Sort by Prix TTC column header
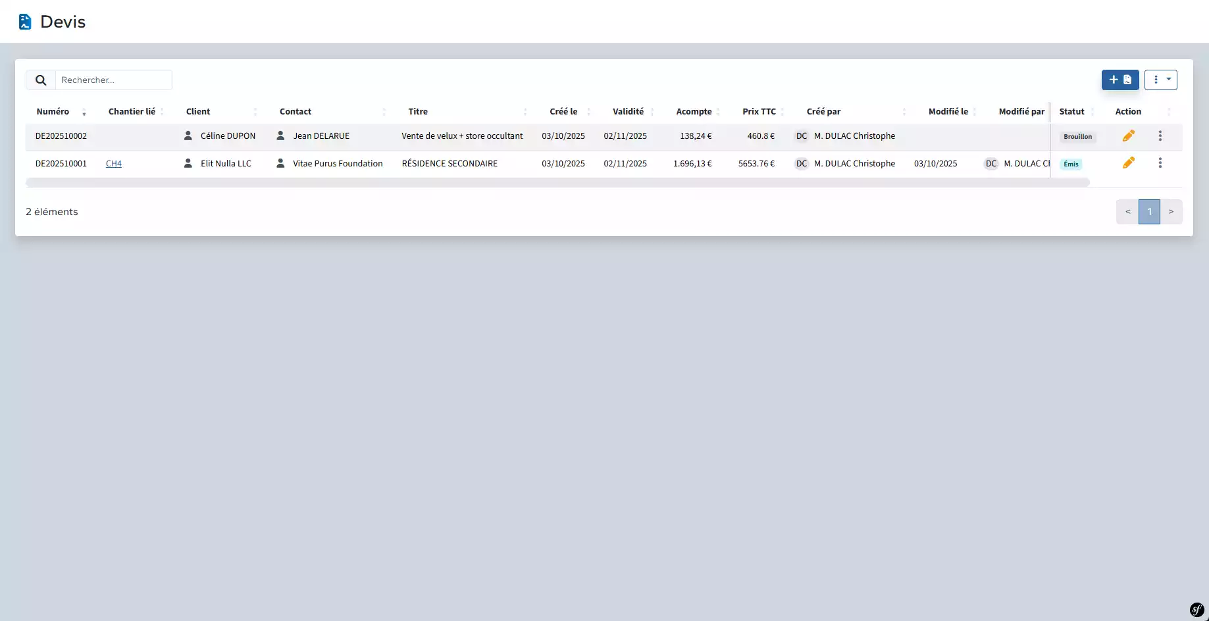Image resolution: width=1209 pixels, height=621 pixels. pyautogui.click(x=759, y=112)
